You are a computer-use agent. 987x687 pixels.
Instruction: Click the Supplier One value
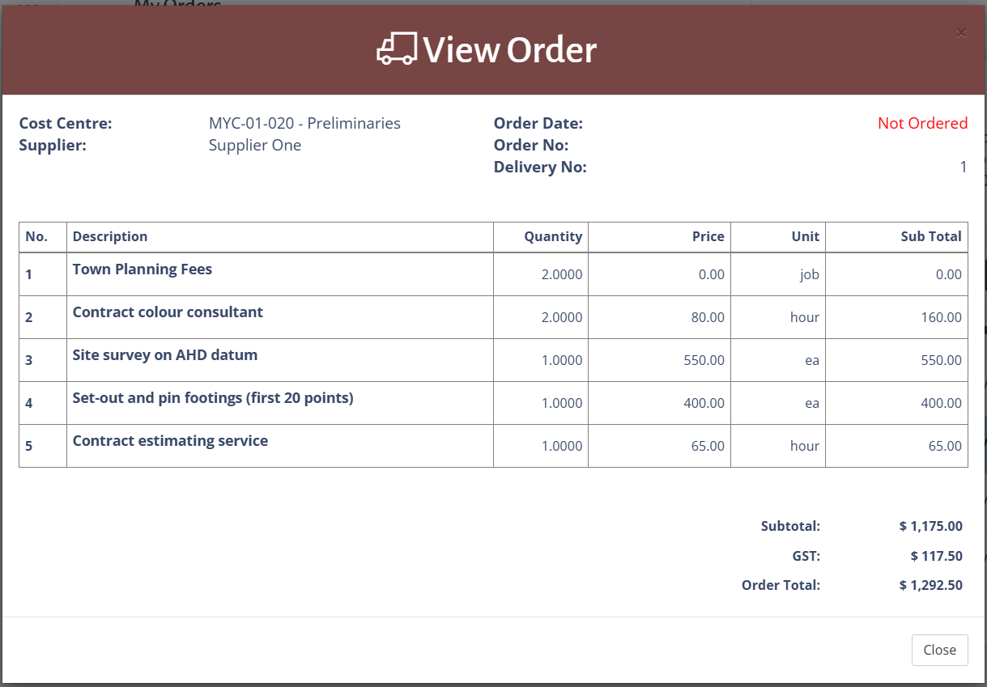tap(255, 146)
